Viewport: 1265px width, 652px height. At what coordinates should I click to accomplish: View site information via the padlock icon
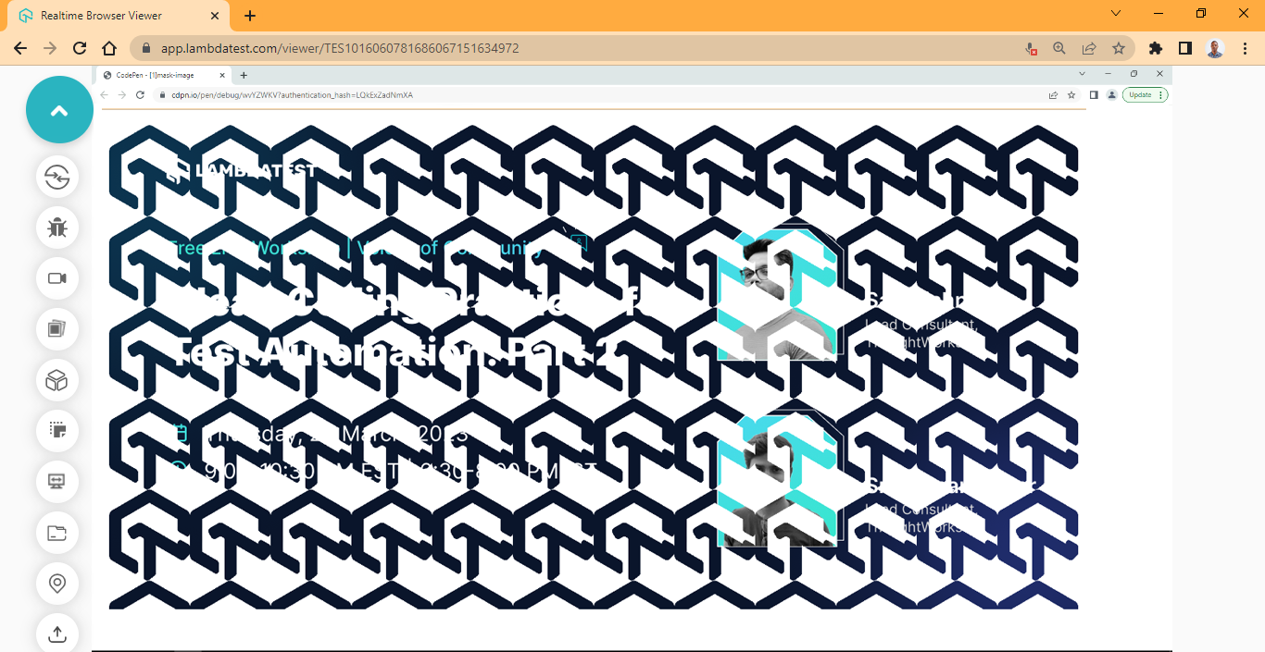tap(146, 48)
